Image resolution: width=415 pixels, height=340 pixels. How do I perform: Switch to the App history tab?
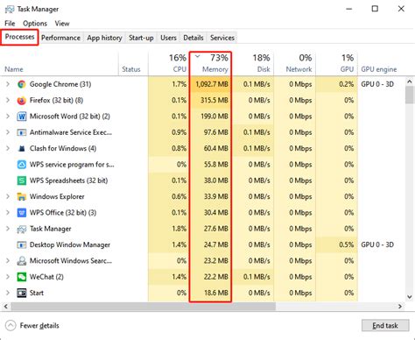pyautogui.click(x=104, y=38)
